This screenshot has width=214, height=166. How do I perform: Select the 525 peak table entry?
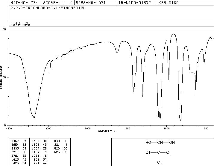[x=60, y=152]
